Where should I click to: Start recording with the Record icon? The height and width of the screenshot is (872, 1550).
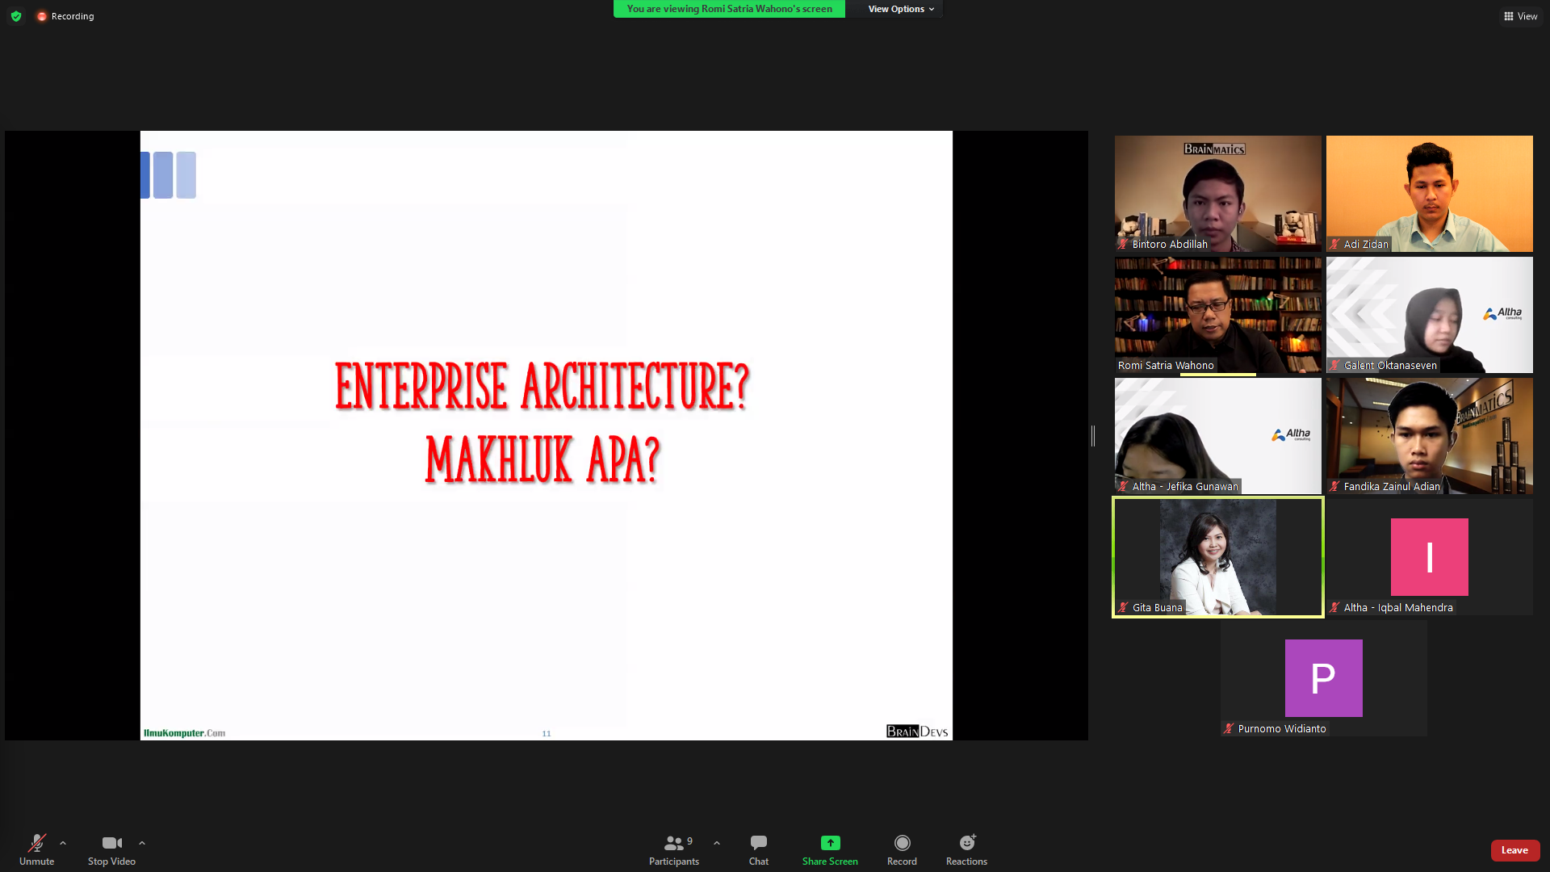click(902, 843)
